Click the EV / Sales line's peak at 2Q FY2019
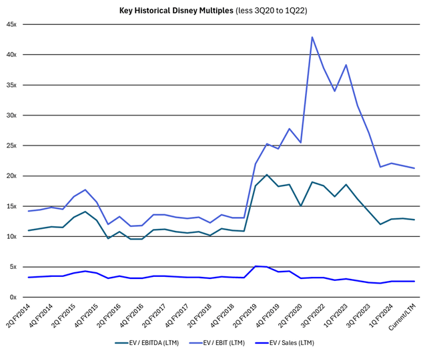Screen dimensions: 427x353 click(255, 266)
